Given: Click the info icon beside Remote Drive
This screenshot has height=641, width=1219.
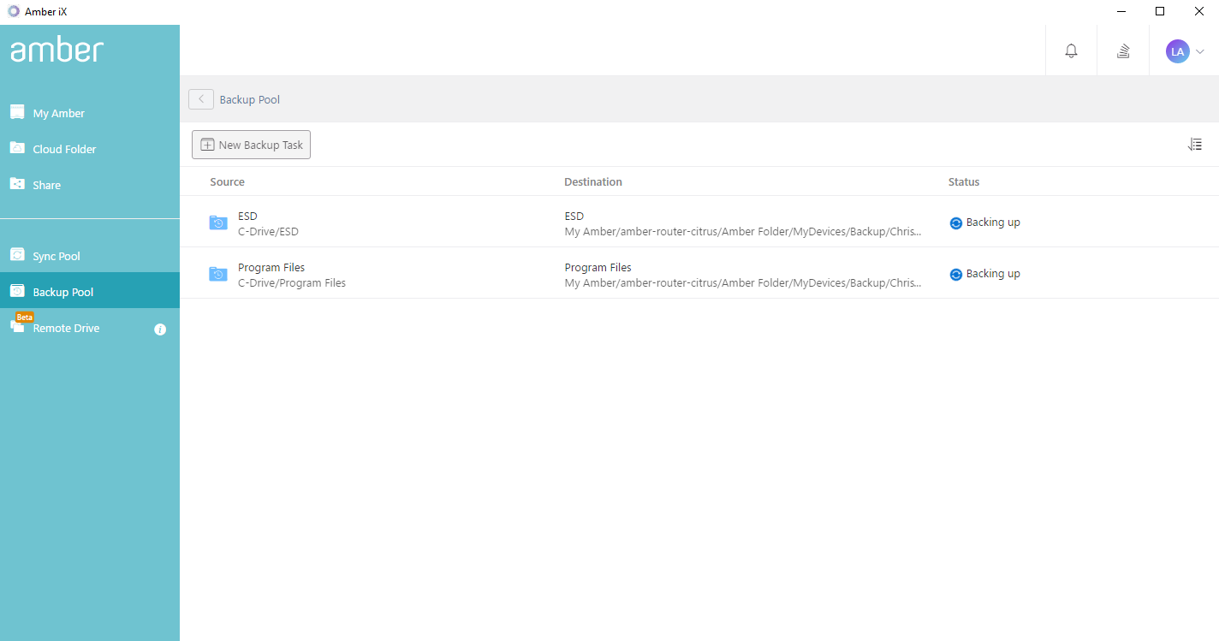Looking at the screenshot, I should click(x=160, y=329).
